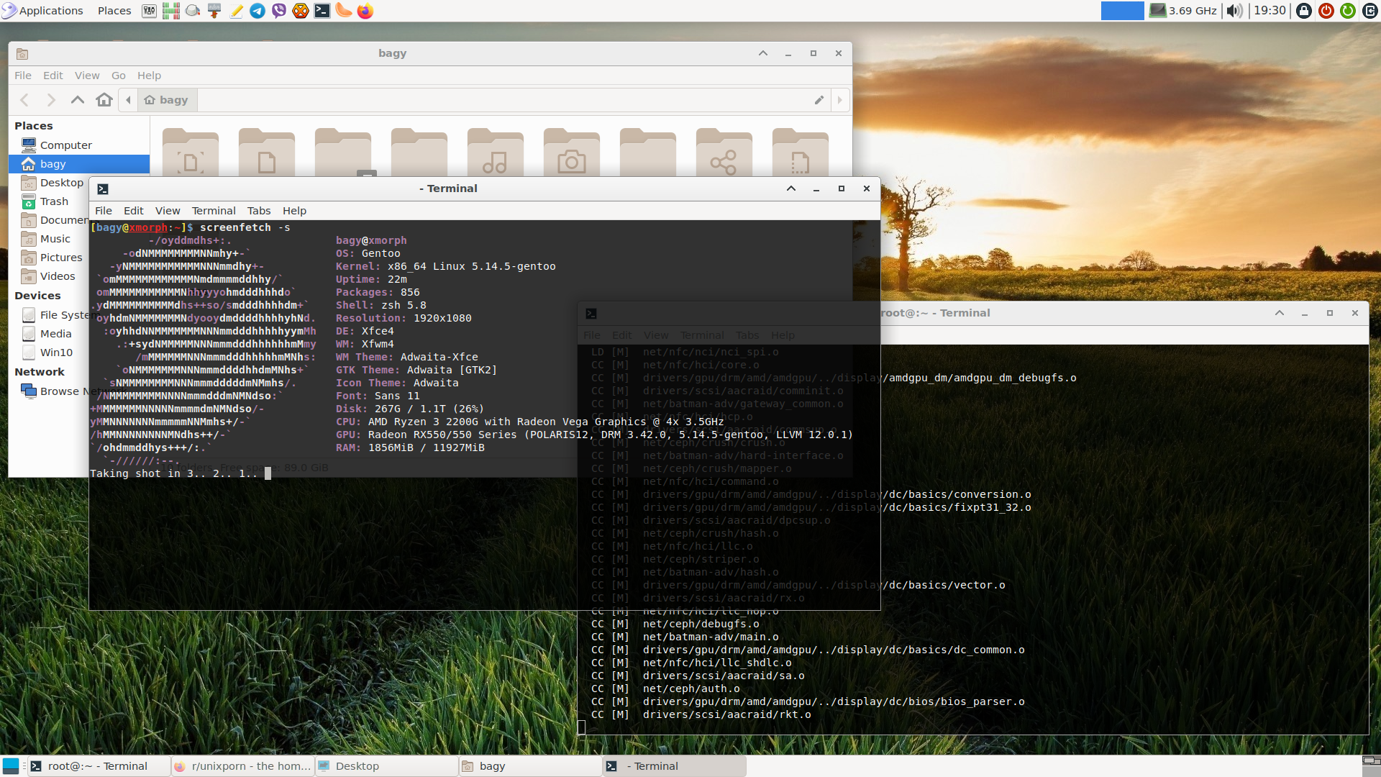The height and width of the screenshot is (777, 1381).
Task: Open the Telegram icon in the top panel
Action: tap(257, 11)
